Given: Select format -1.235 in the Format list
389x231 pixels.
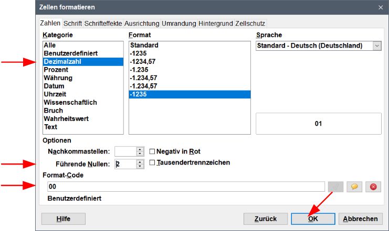Looking at the screenshot, I should click(x=190, y=70).
